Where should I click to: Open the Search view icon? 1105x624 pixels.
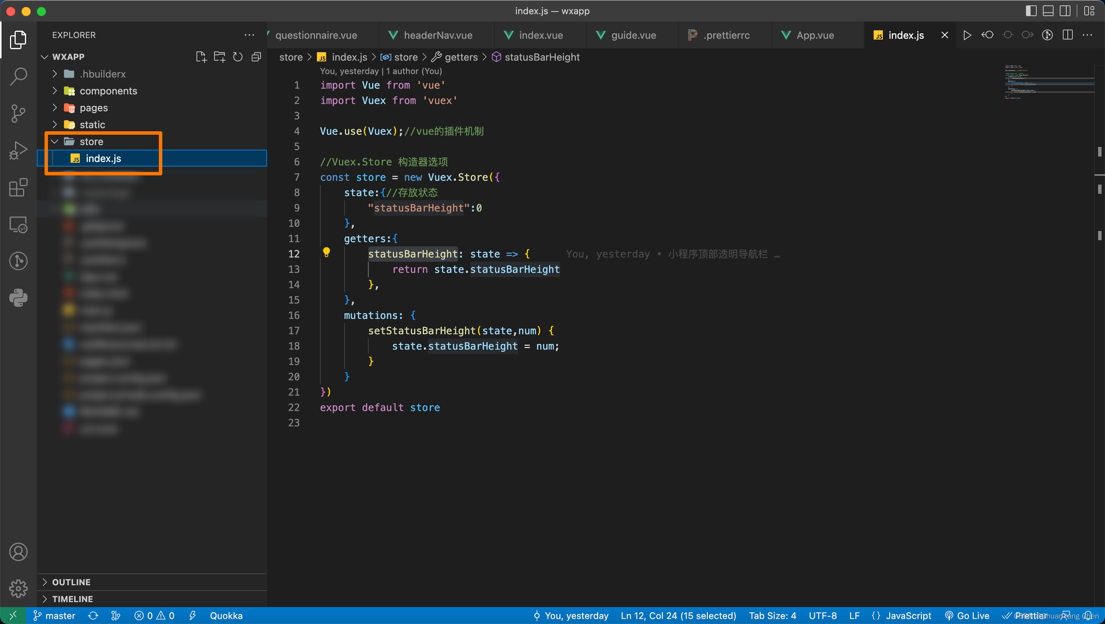click(x=18, y=76)
